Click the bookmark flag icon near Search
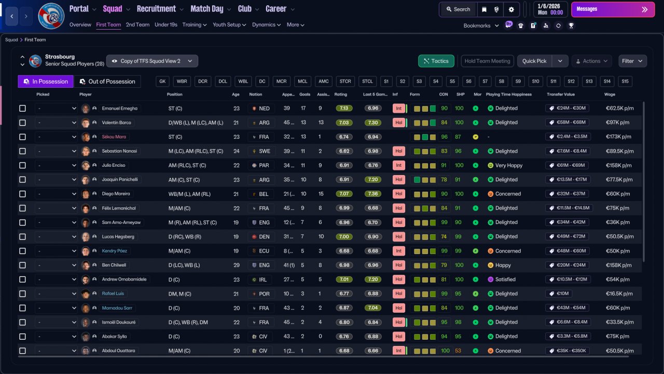The height and width of the screenshot is (374, 664). [484, 9]
